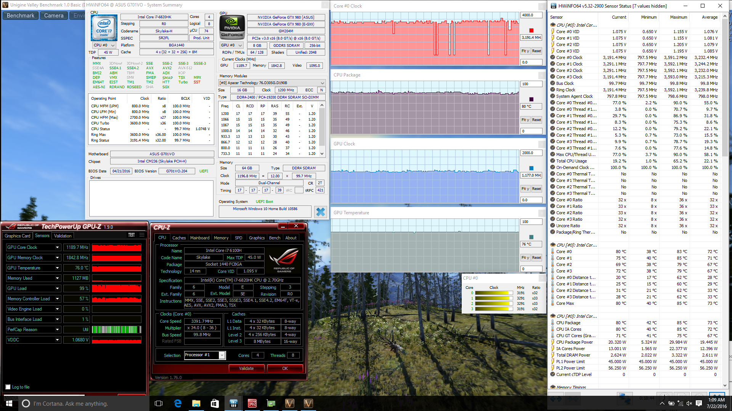Open the Windows Start menu
Image resolution: width=732 pixels, height=411 pixels.
[x=9, y=403]
